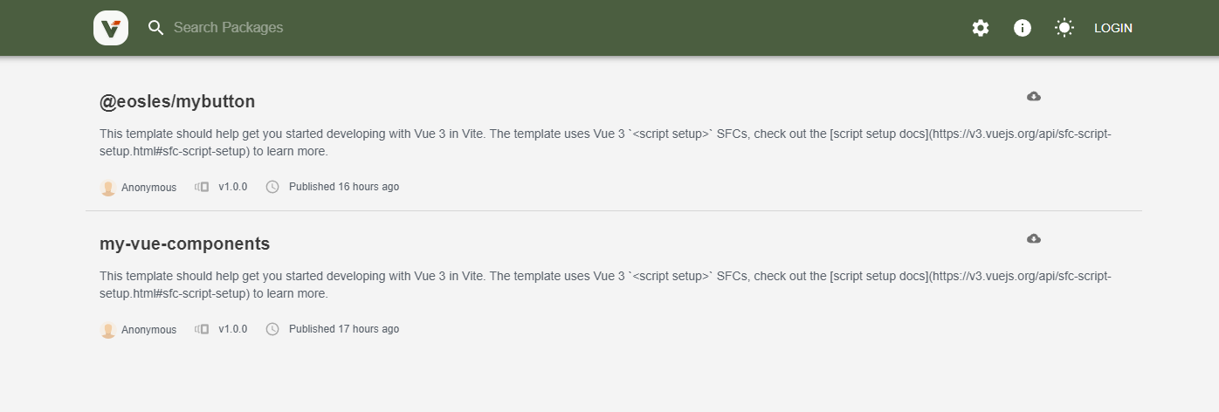Download the my-vue-components tarball

[1034, 238]
